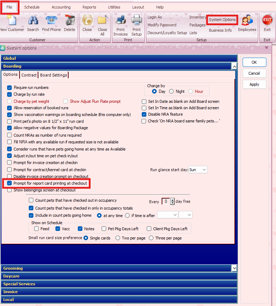Open the Employees setup icon
Image resolution: width=276 pixels, height=306 pixels.
tap(247, 20)
